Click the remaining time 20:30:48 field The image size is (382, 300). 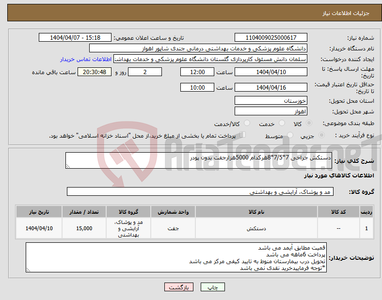tap(95, 72)
